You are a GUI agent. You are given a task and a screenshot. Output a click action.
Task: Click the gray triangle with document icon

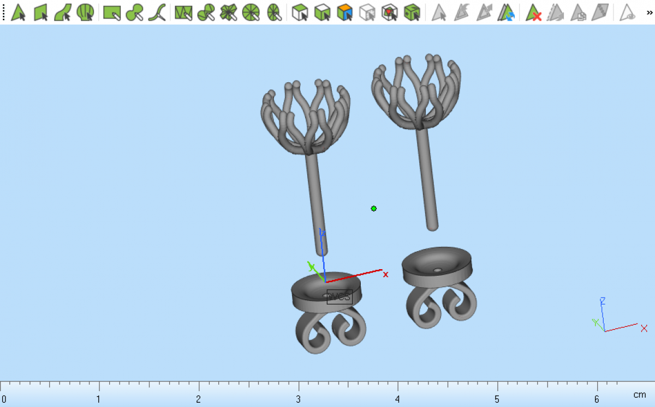(x=579, y=12)
